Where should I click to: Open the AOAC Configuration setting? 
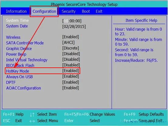click(x=23, y=88)
